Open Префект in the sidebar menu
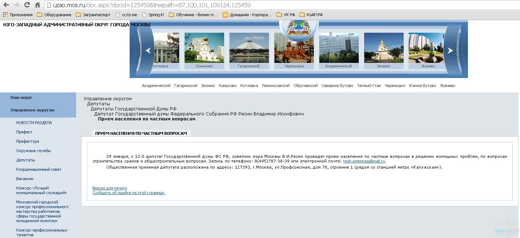520x238 pixels. point(24,132)
